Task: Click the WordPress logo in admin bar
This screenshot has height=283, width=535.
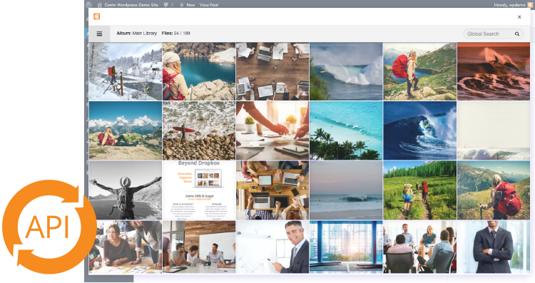Action: coord(89,4)
